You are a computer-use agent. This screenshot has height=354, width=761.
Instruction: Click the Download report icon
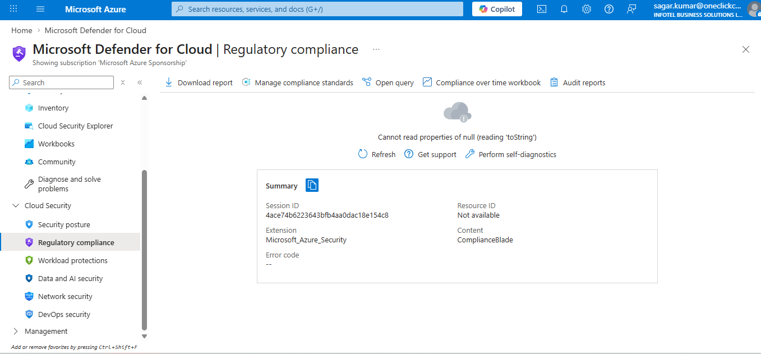coord(169,82)
